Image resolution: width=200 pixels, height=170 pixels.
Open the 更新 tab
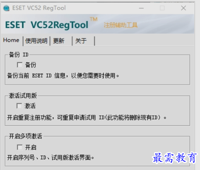(59, 41)
